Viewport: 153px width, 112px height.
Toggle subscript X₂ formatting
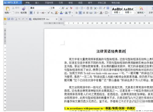pyautogui.click(x=52, y=13)
